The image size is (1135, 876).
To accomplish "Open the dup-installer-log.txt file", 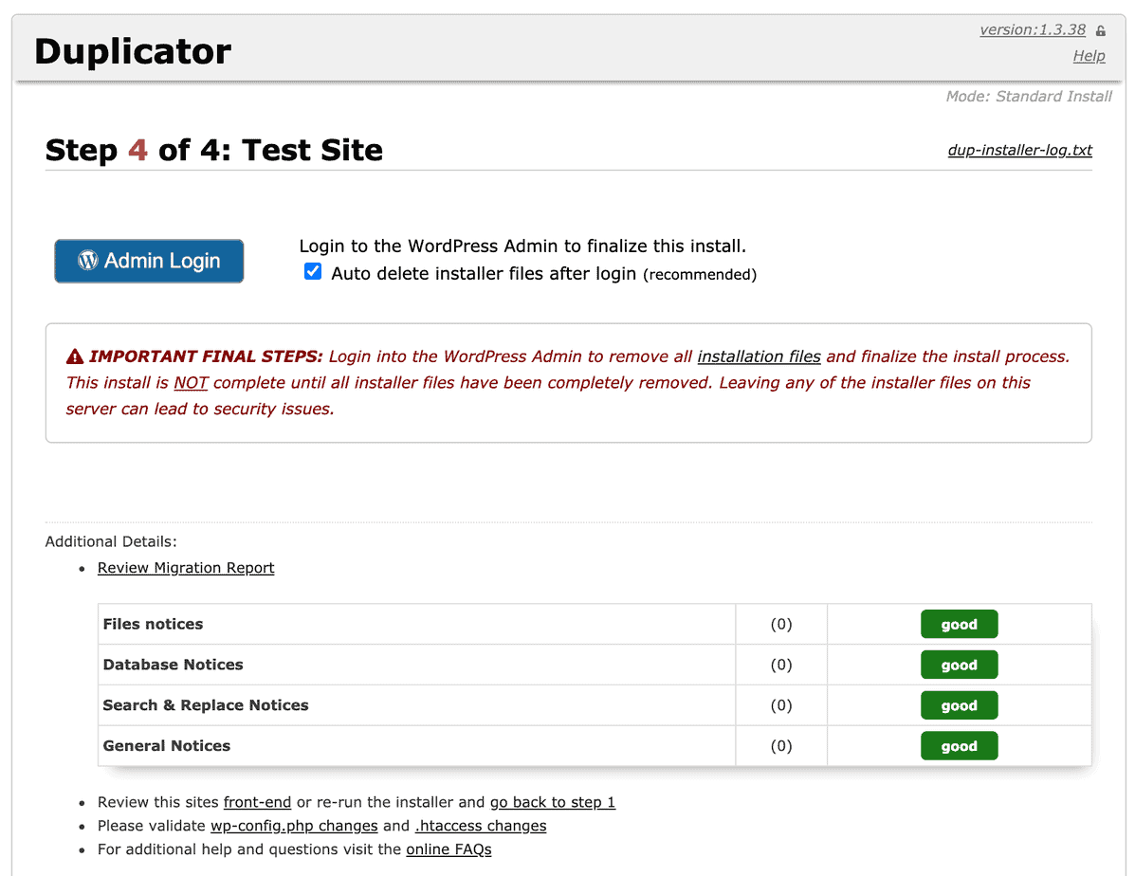I will [x=1019, y=150].
